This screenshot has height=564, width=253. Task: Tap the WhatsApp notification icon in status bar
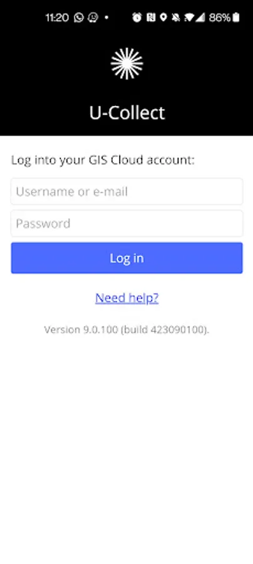coord(79,18)
